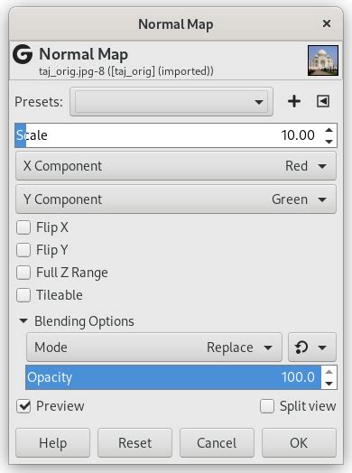Screen dimensions: 352x473
Task: Toggle the Full Z Range checkbox
Action: point(23,273)
